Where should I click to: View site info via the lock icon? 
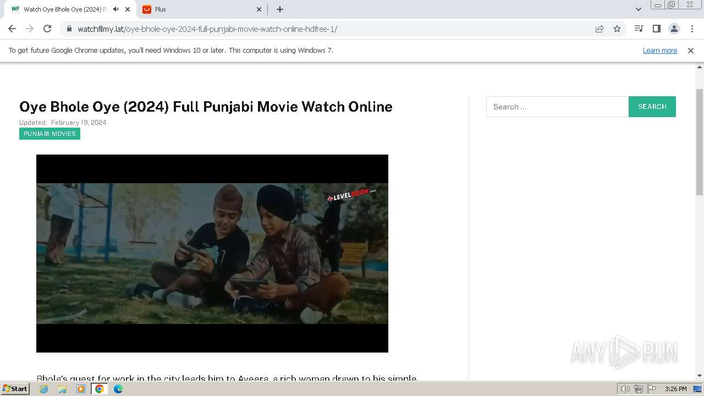[x=69, y=29]
